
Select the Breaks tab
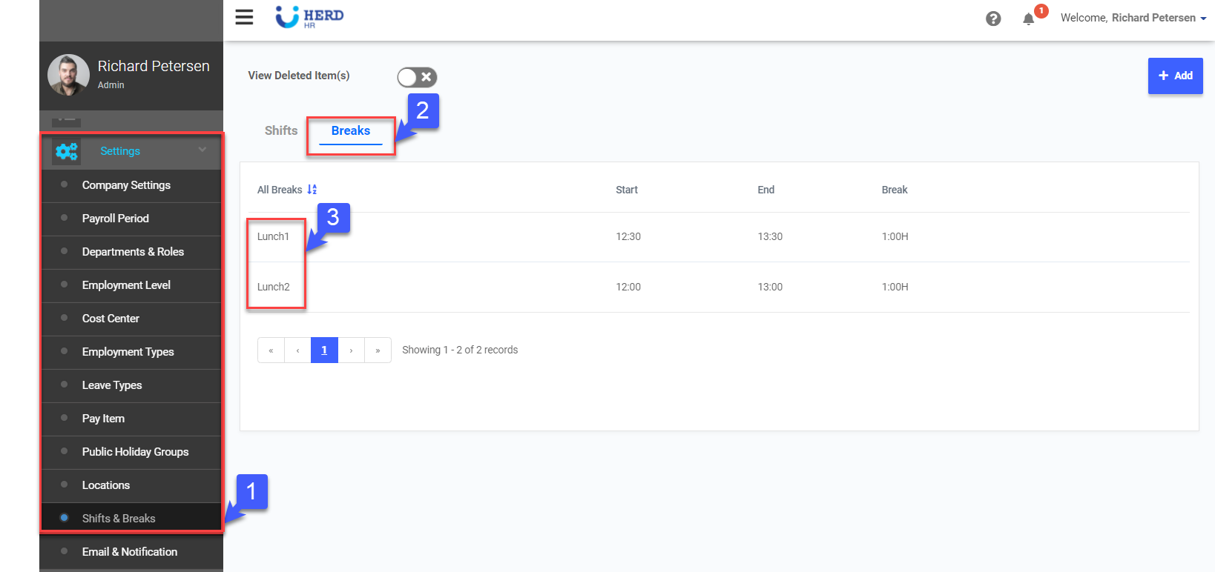pos(350,131)
